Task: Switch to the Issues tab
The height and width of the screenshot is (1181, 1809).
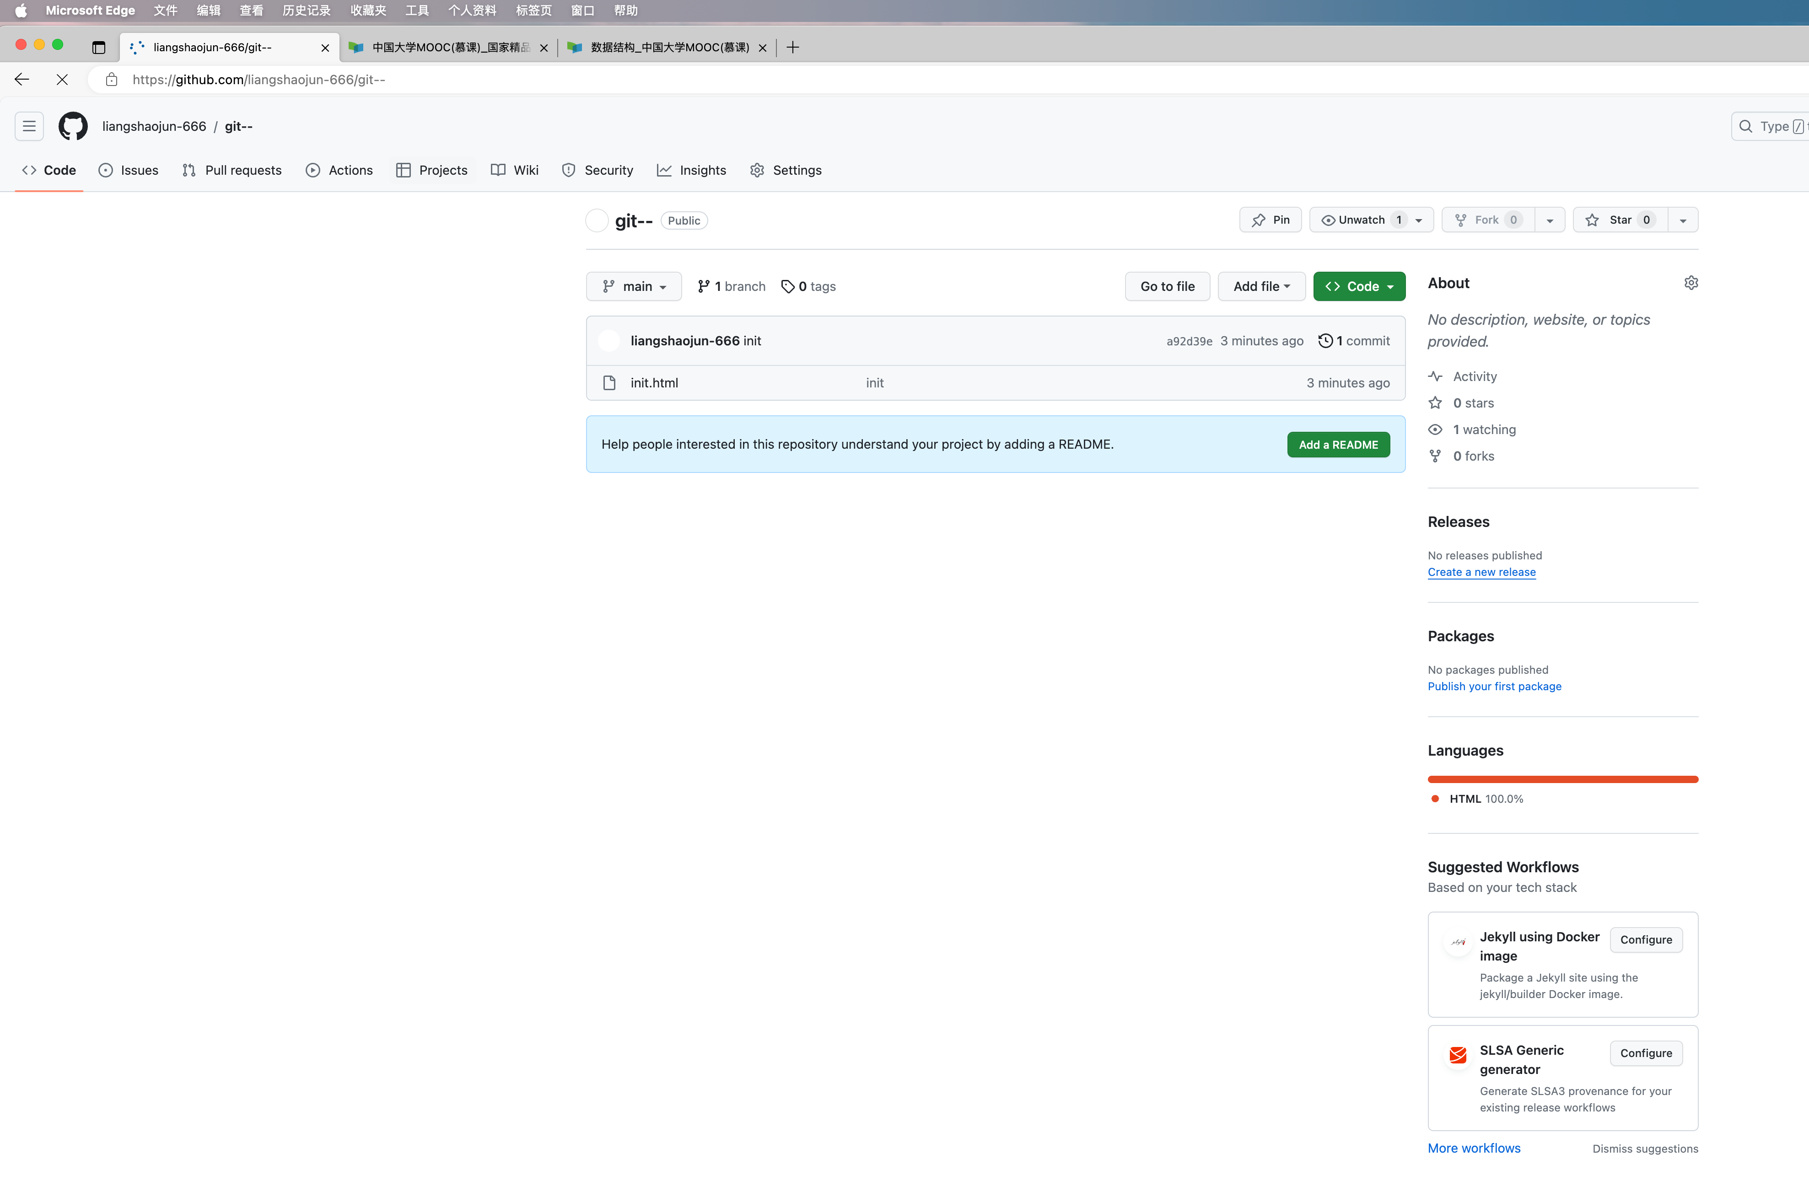Action: [x=129, y=170]
